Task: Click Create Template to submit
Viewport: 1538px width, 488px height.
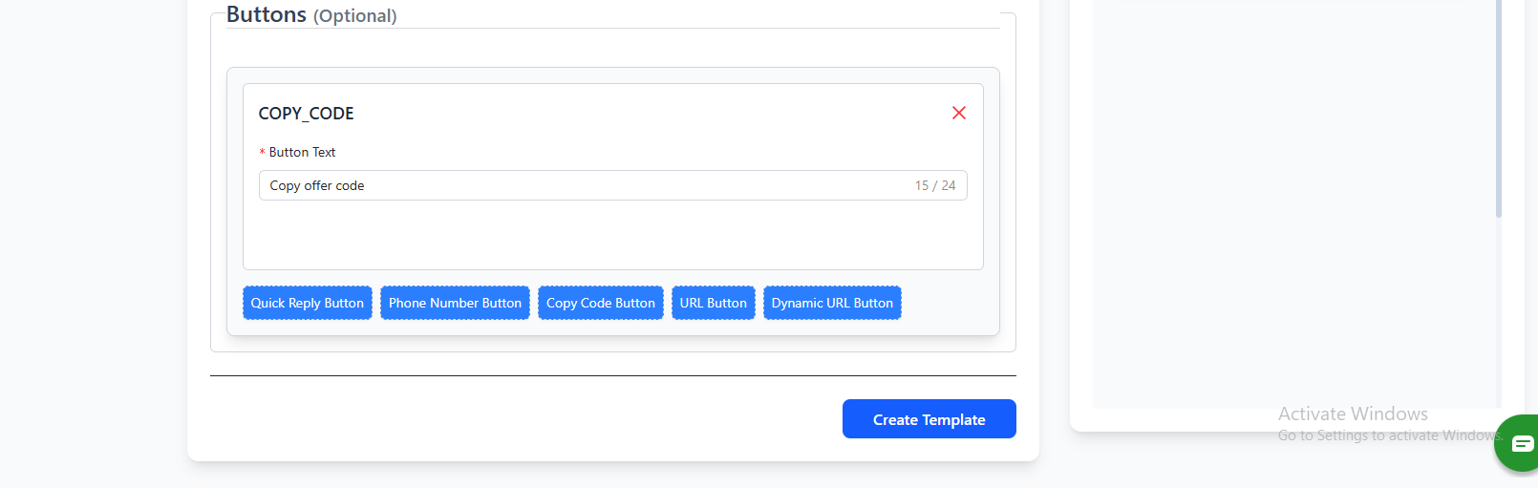Action: [x=929, y=419]
